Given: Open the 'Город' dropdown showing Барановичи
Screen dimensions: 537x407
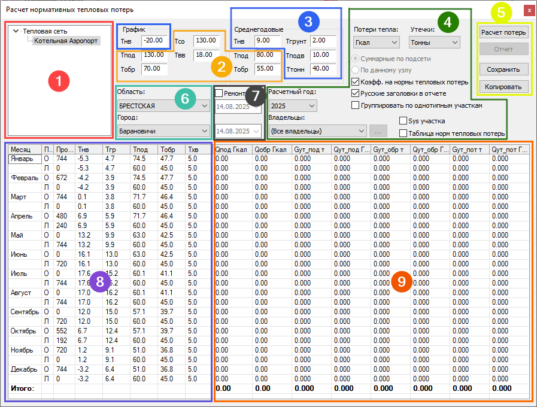Looking at the screenshot, I should [163, 130].
